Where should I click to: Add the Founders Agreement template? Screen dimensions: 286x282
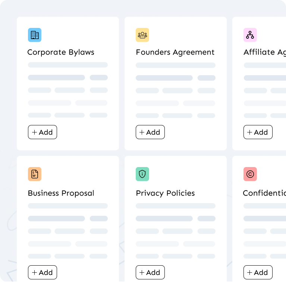pyautogui.click(x=150, y=132)
